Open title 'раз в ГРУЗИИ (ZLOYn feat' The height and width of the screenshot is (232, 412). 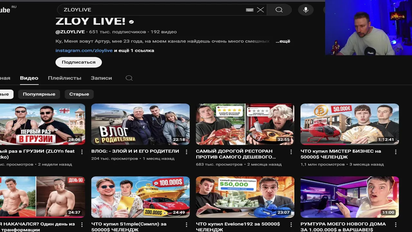[x=37, y=154]
